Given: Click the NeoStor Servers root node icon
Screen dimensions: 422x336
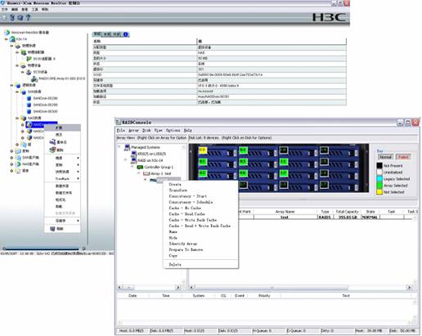Looking at the screenshot, I should [x=7, y=33].
